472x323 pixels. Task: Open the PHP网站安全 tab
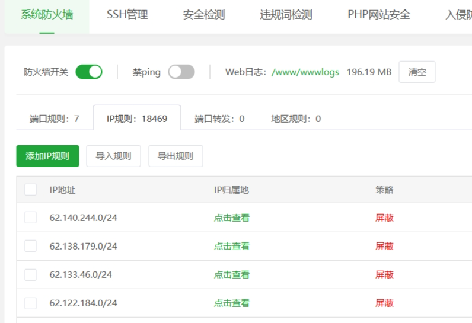pyautogui.click(x=378, y=15)
